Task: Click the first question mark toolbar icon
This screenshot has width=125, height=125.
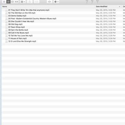Action: pos(87,2)
